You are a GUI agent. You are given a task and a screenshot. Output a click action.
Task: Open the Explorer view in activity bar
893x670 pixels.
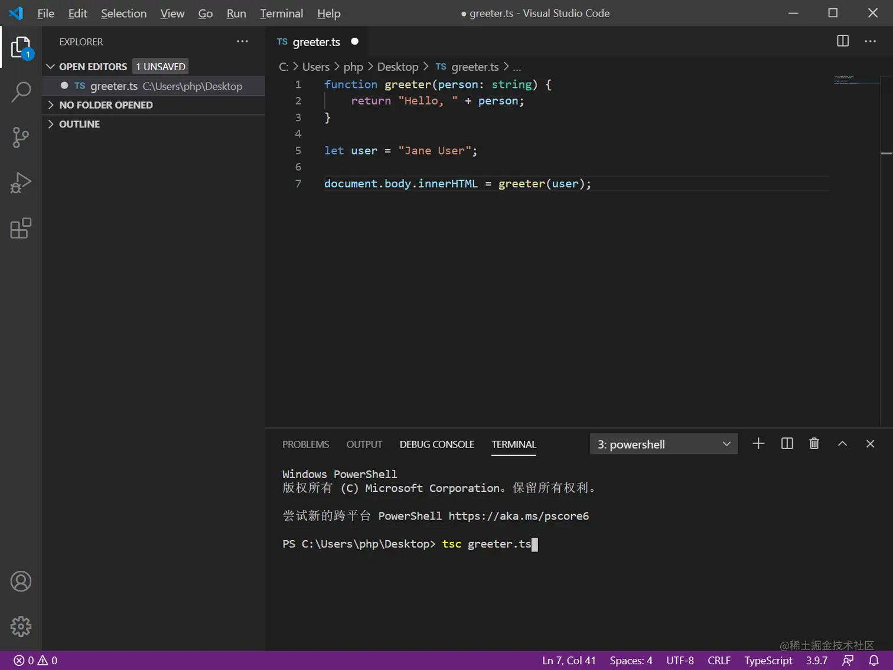point(21,47)
